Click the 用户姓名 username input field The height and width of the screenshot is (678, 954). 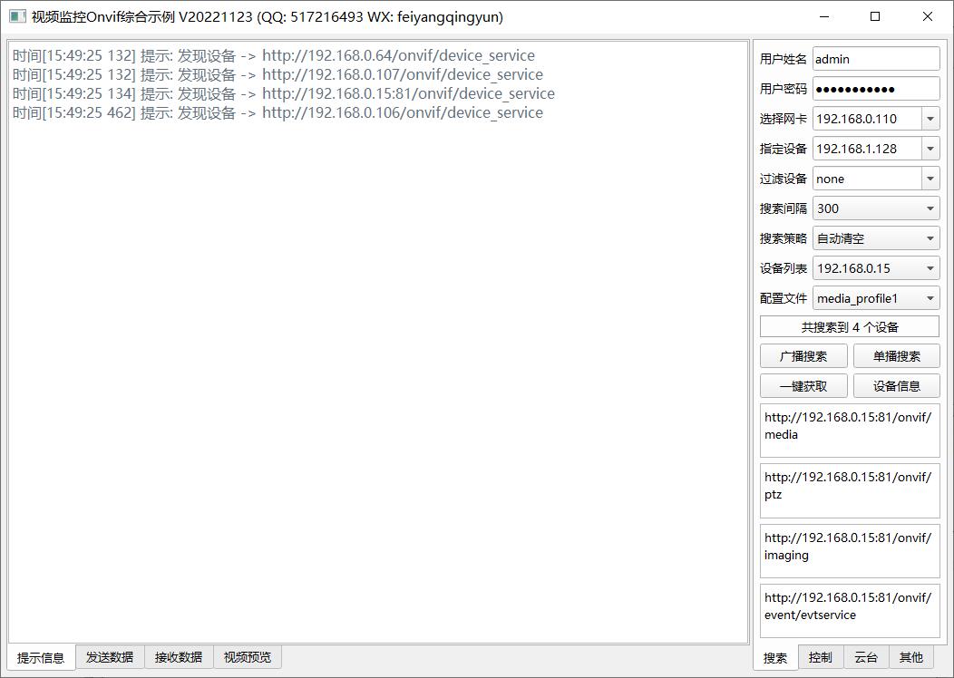(x=875, y=59)
